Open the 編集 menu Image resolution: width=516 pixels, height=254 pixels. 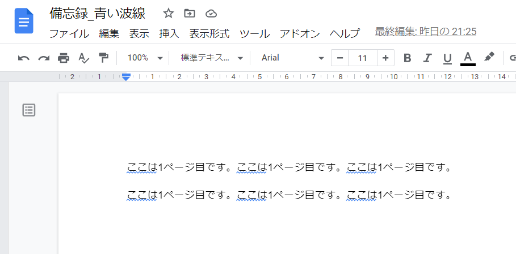click(109, 34)
